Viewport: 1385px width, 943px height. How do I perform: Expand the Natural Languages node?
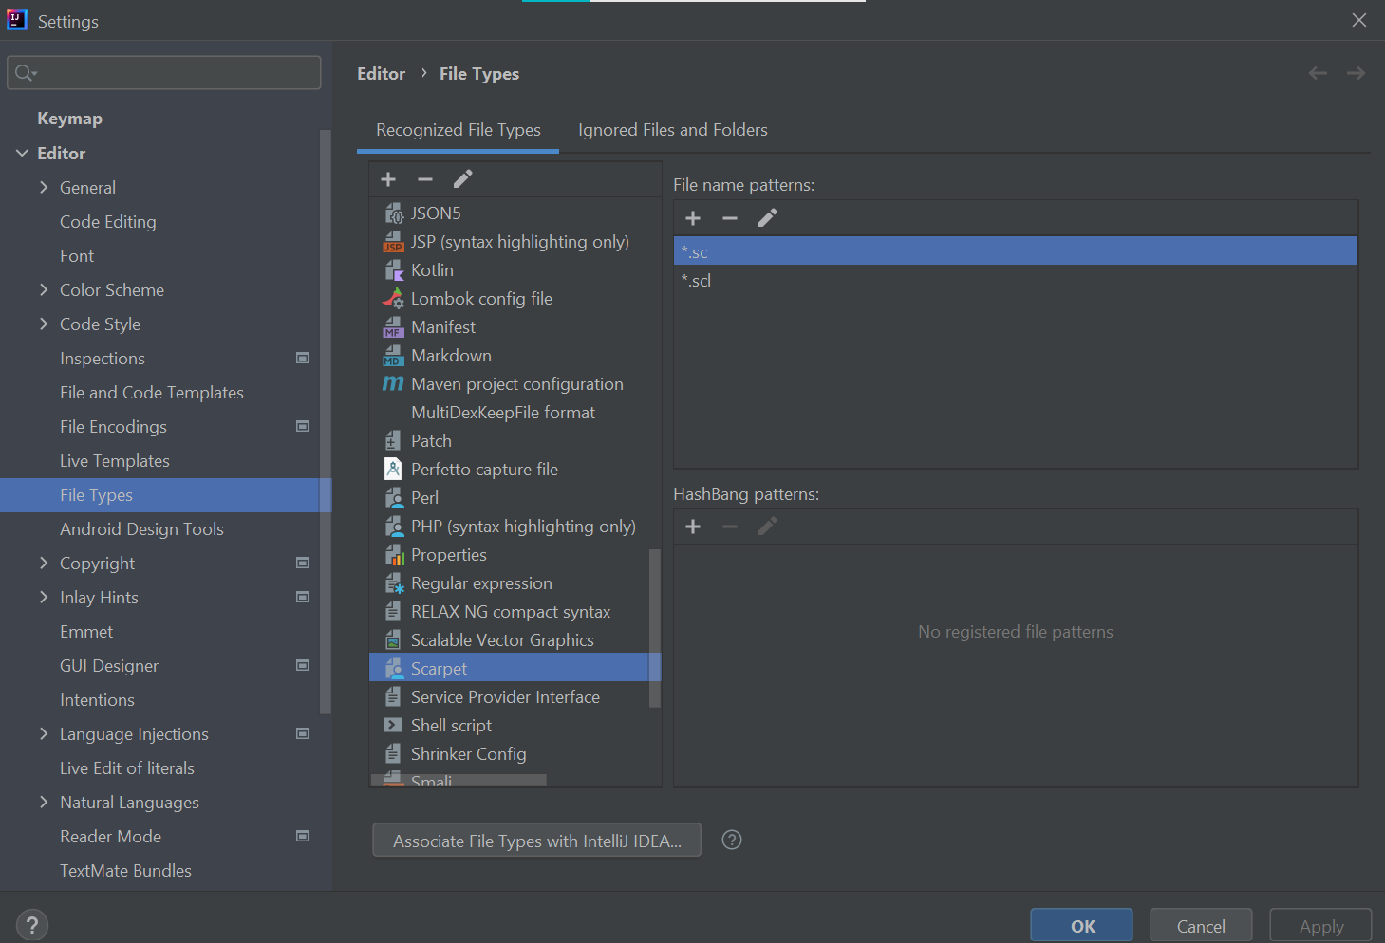(x=44, y=802)
